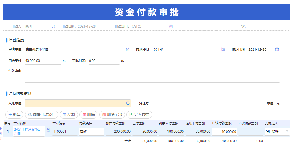
Task: Click the 实际付款 amount field
Action: [104, 61]
